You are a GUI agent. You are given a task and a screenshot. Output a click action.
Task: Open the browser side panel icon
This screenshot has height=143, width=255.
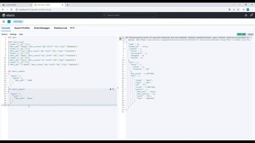(243, 10)
